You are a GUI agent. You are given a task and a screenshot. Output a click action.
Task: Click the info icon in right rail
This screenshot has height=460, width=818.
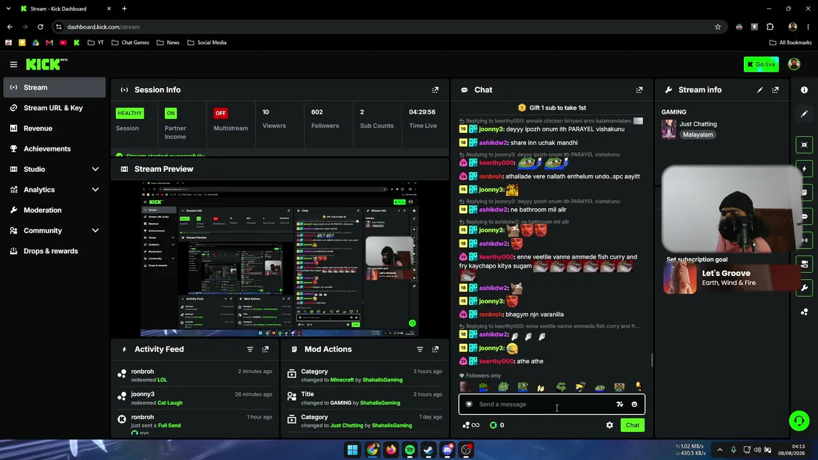tap(804, 90)
